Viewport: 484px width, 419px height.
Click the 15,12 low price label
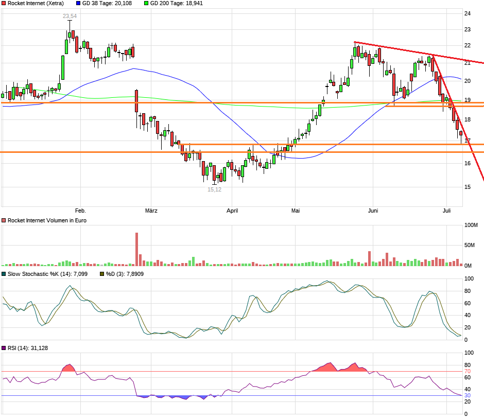[x=214, y=189]
